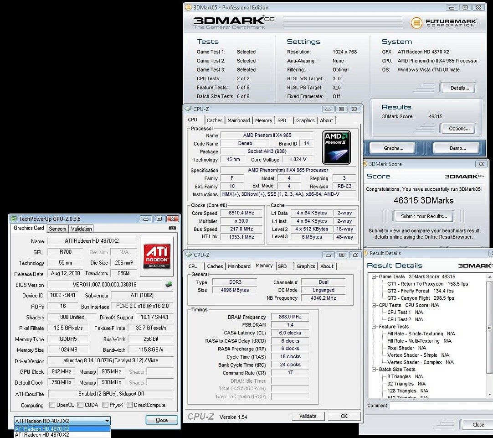The image size is (493, 438).
Task: Collapse the Feature Tests tree node
Action: click(374, 327)
